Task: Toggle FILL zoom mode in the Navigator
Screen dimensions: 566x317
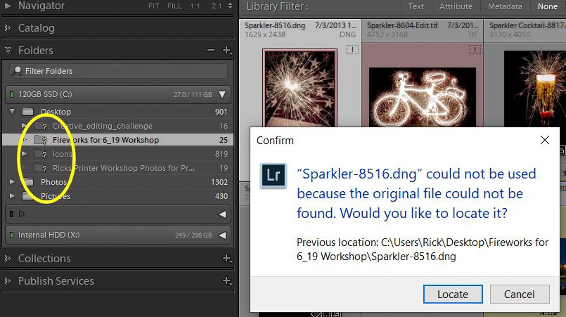Action: pyautogui.click(x=174, y=6)
